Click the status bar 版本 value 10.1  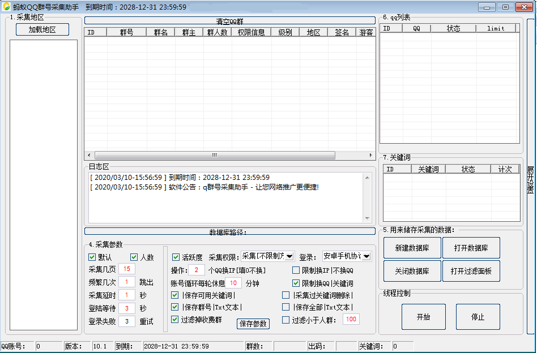(x=102, y=346)
